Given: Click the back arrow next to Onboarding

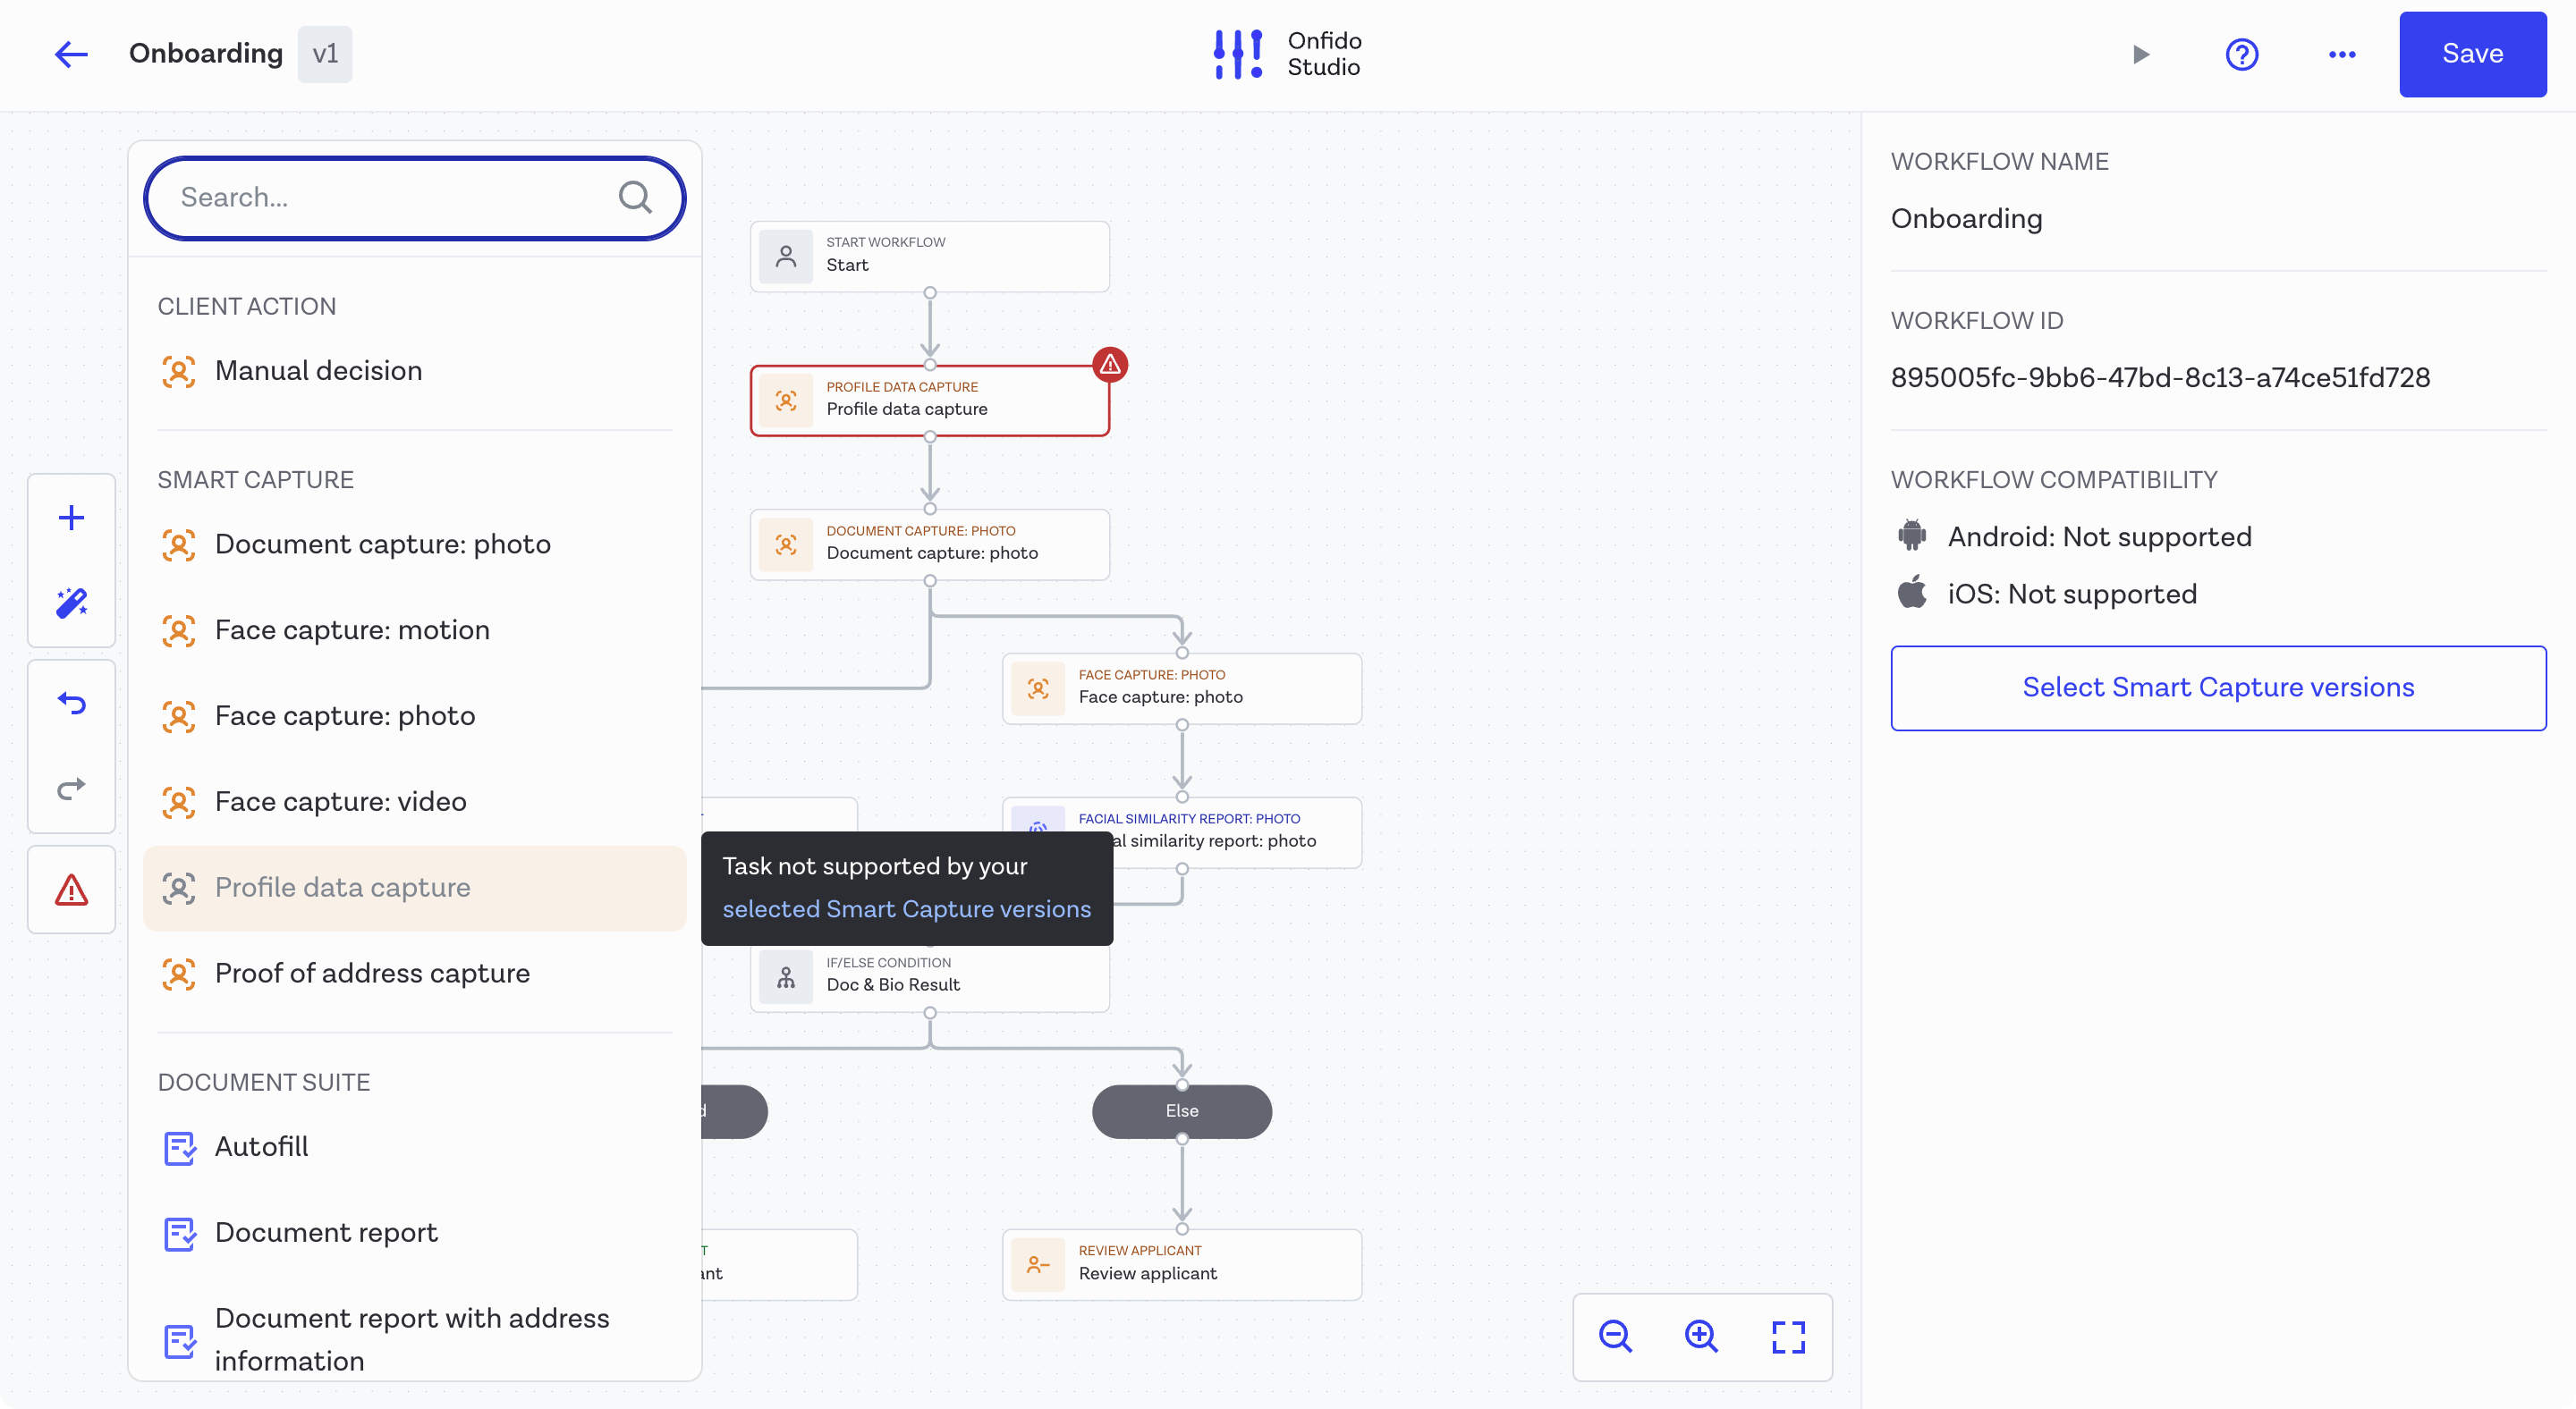Looking at the screenshot, I should [x=71, y=54].
